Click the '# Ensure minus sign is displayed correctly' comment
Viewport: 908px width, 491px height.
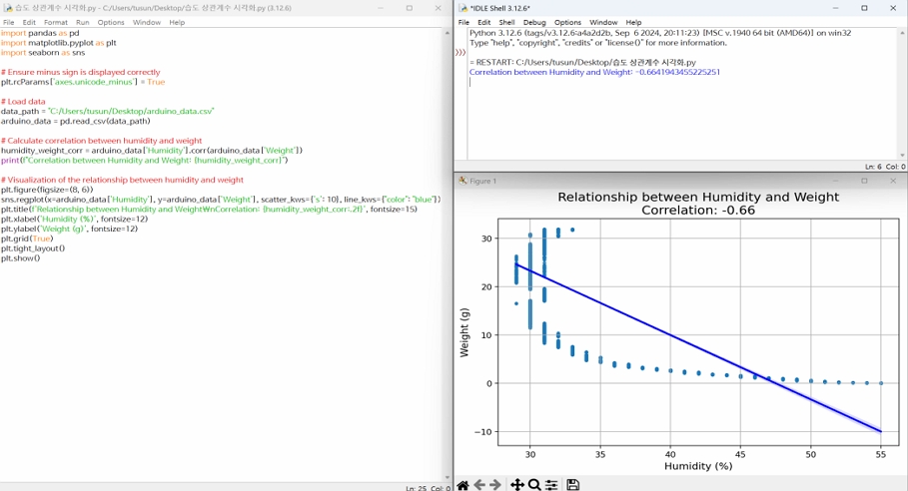coord(81,72)
